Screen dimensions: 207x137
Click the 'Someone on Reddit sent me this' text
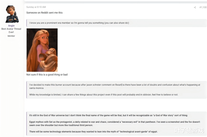pos(44,13)
